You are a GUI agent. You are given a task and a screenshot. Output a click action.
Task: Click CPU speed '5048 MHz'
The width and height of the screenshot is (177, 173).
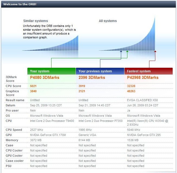click(x=134, y=130)
